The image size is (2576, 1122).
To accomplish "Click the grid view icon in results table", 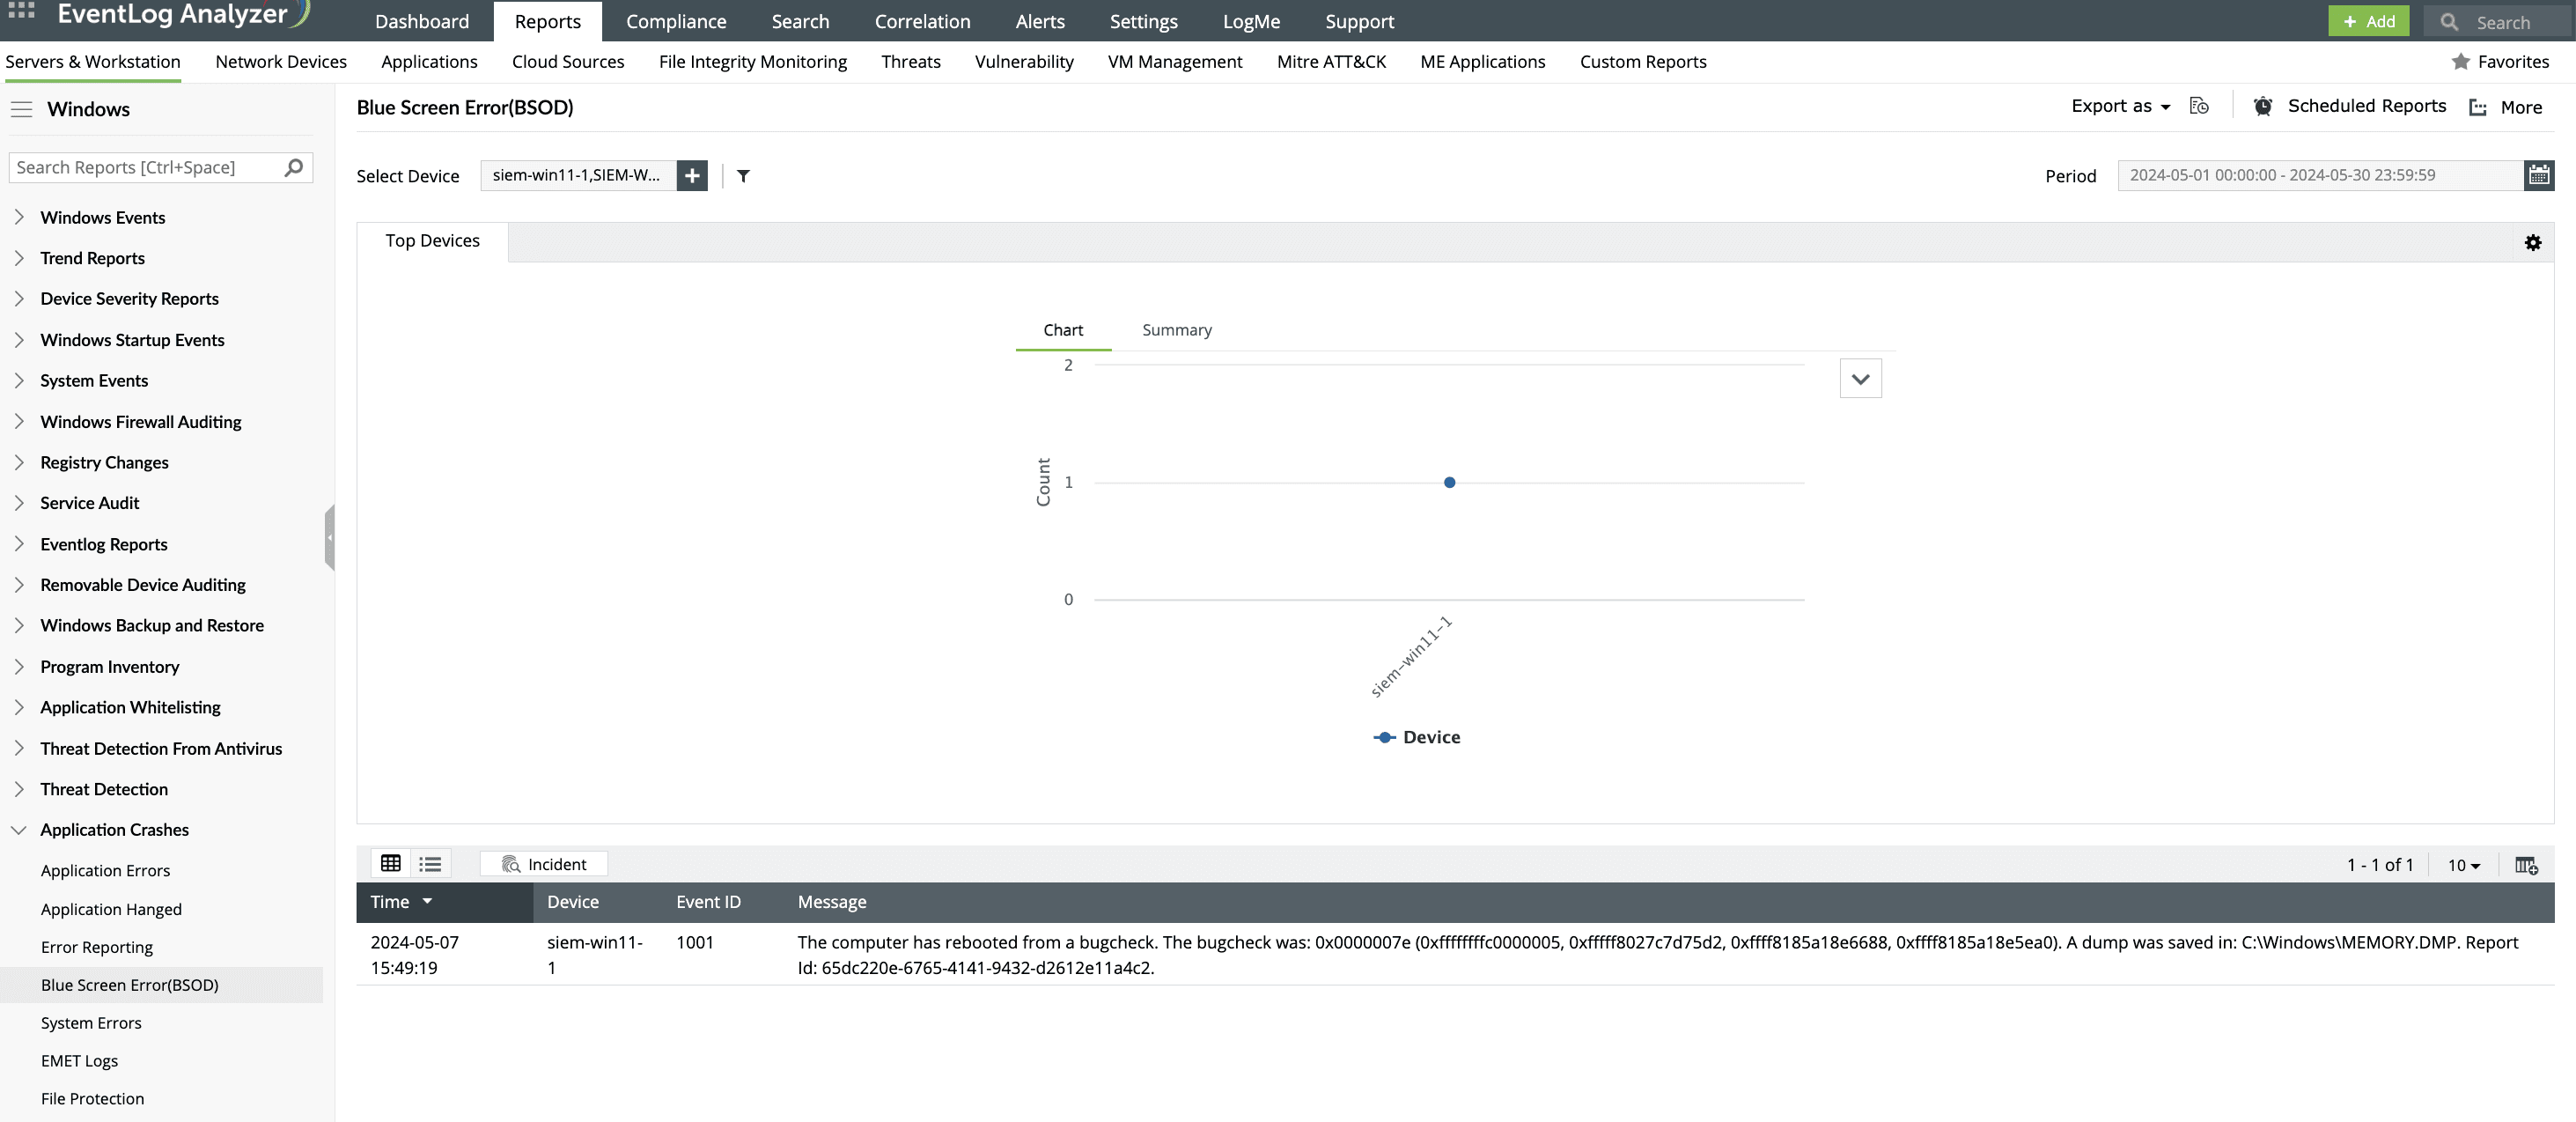I will tap(391, 862).
